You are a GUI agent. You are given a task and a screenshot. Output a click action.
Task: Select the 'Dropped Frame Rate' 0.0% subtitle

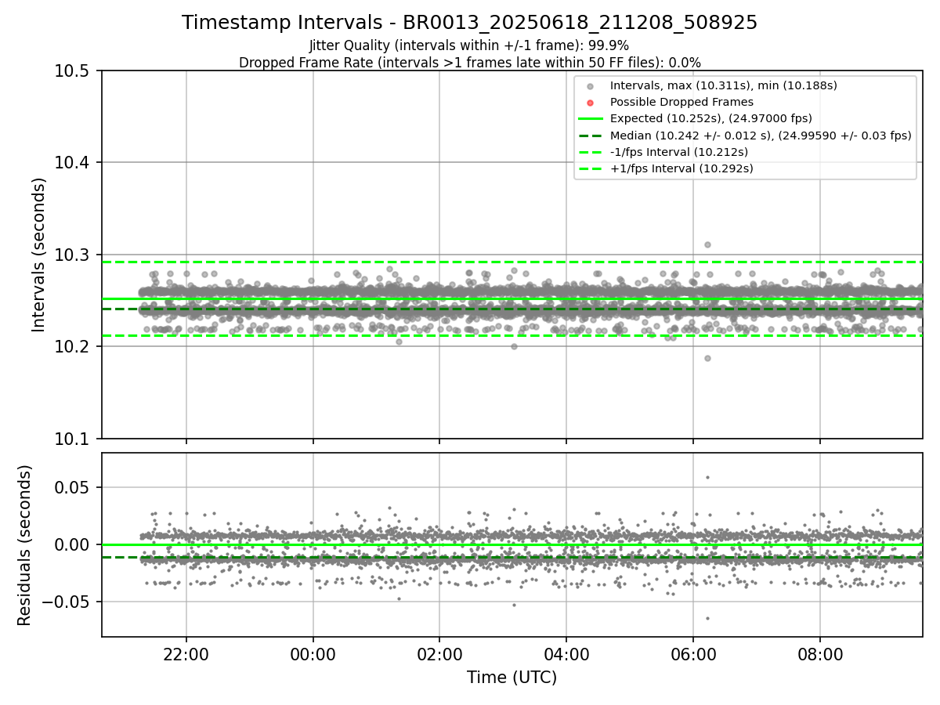pos(469,62)
